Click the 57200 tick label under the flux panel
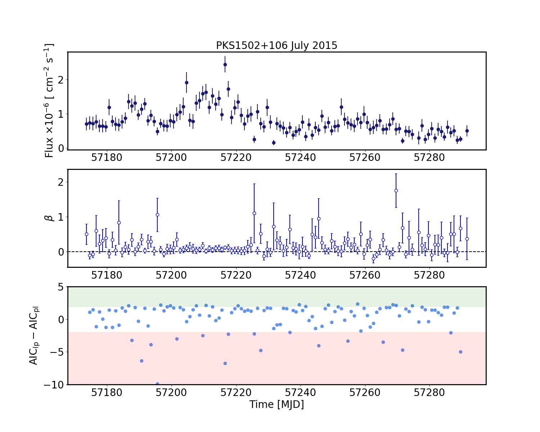This screenshot has width=540, height=432. coord(172,158)
